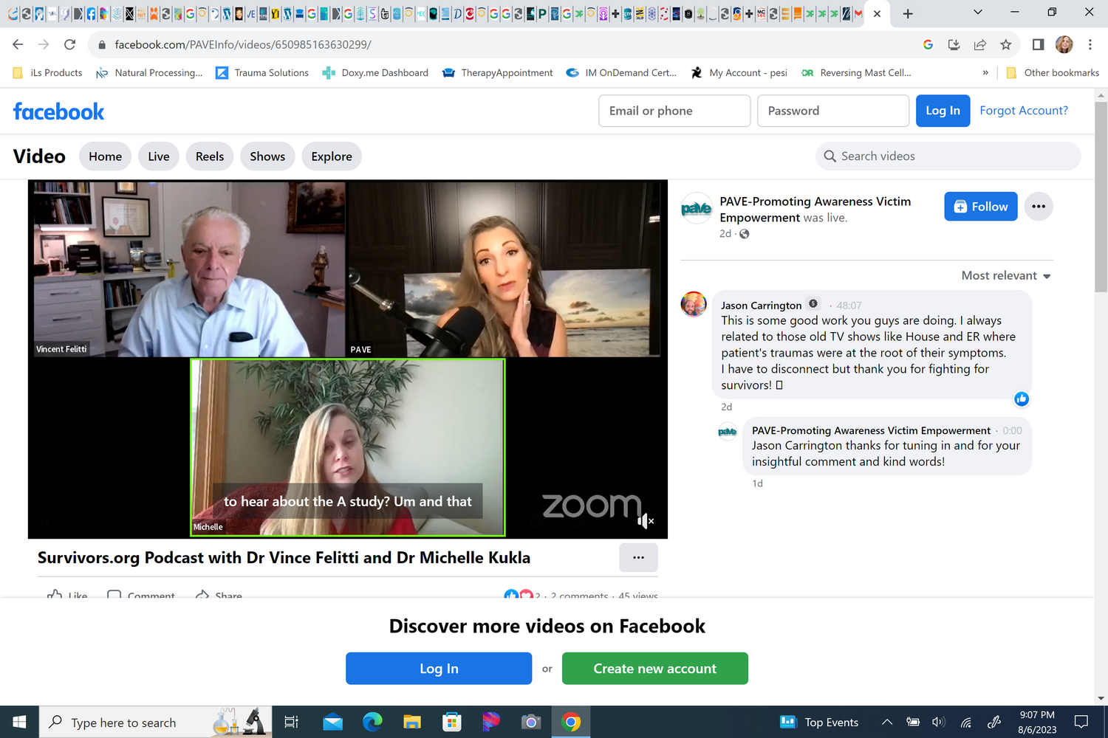1108x738 pixels.
Task: Select the Reels video tab
Action: click(x=210, y=156)
